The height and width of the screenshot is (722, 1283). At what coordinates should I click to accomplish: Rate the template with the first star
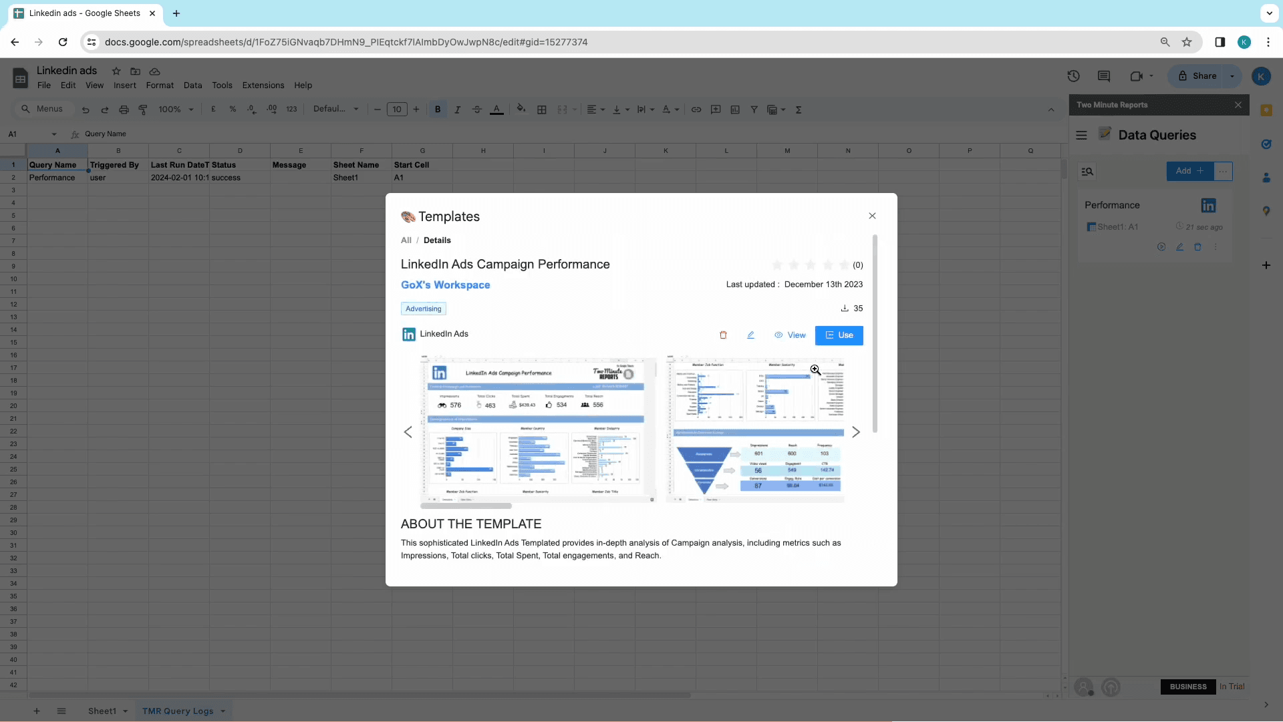coord(777,265)
